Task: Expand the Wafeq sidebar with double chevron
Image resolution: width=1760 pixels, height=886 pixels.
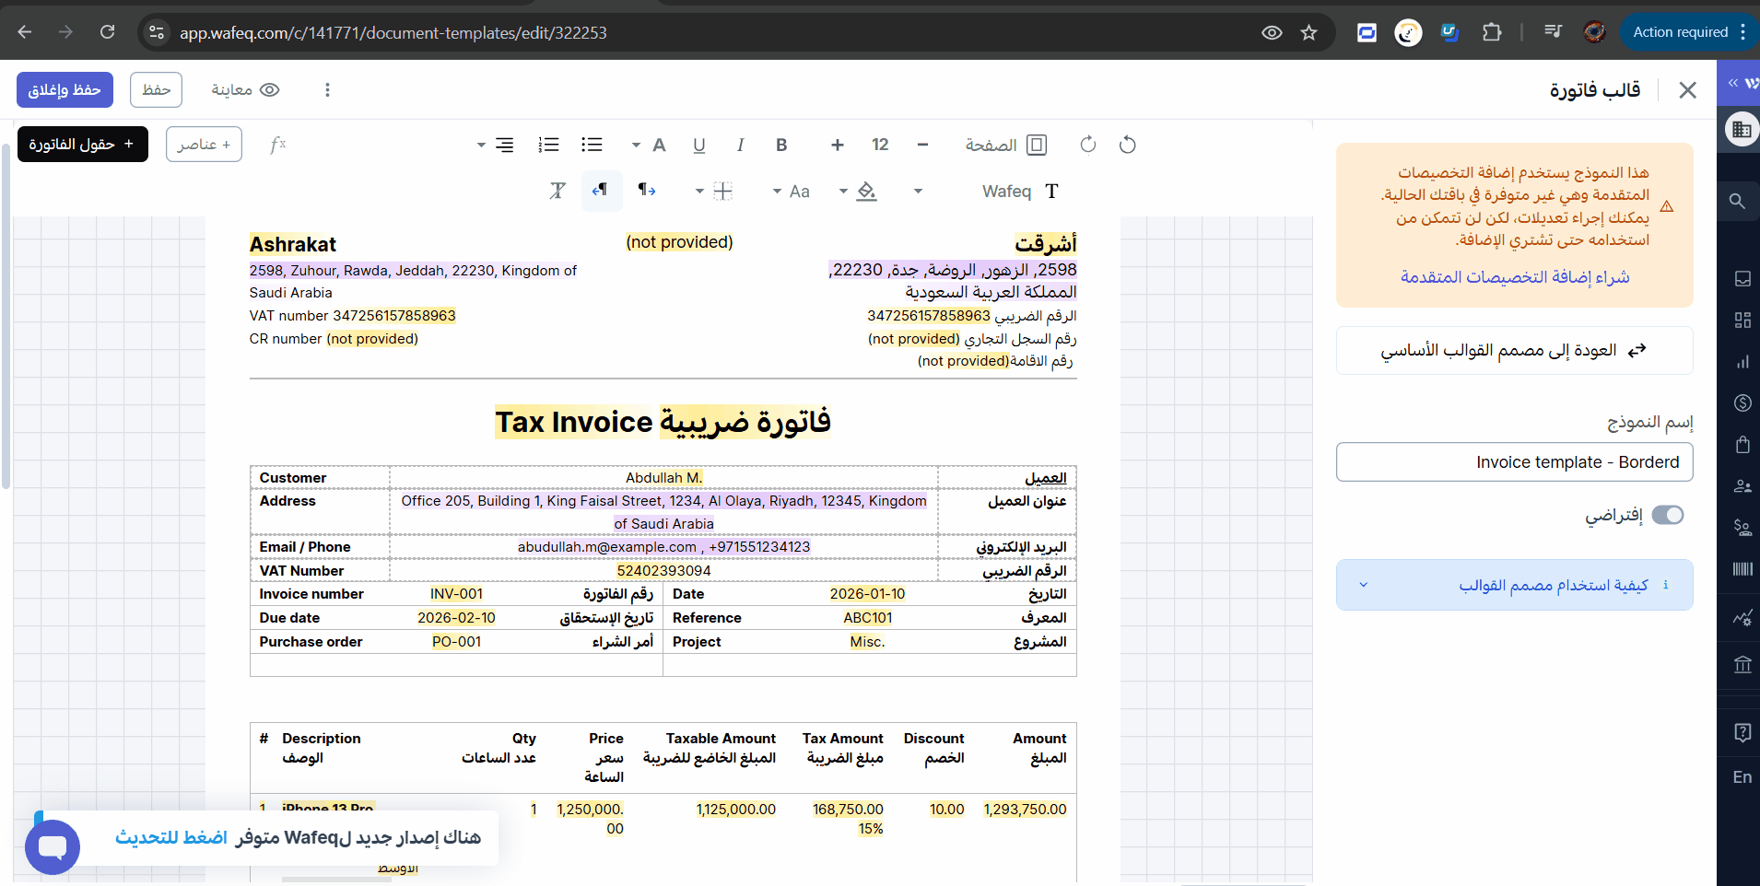Action: (1732, 83)
